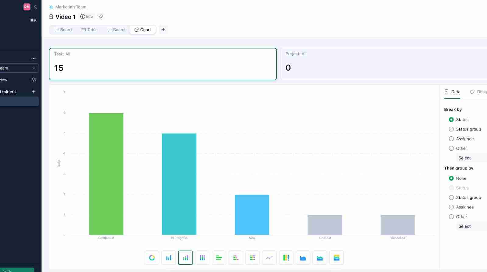Open the Data tab in side panel
The width and height of the screenshot is (487, 272).
point(452,92)
